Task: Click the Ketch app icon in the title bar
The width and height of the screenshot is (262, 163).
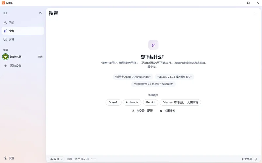Action: coord(3,3)
